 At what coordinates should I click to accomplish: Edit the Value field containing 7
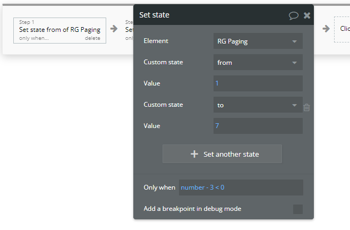[258, 126]
